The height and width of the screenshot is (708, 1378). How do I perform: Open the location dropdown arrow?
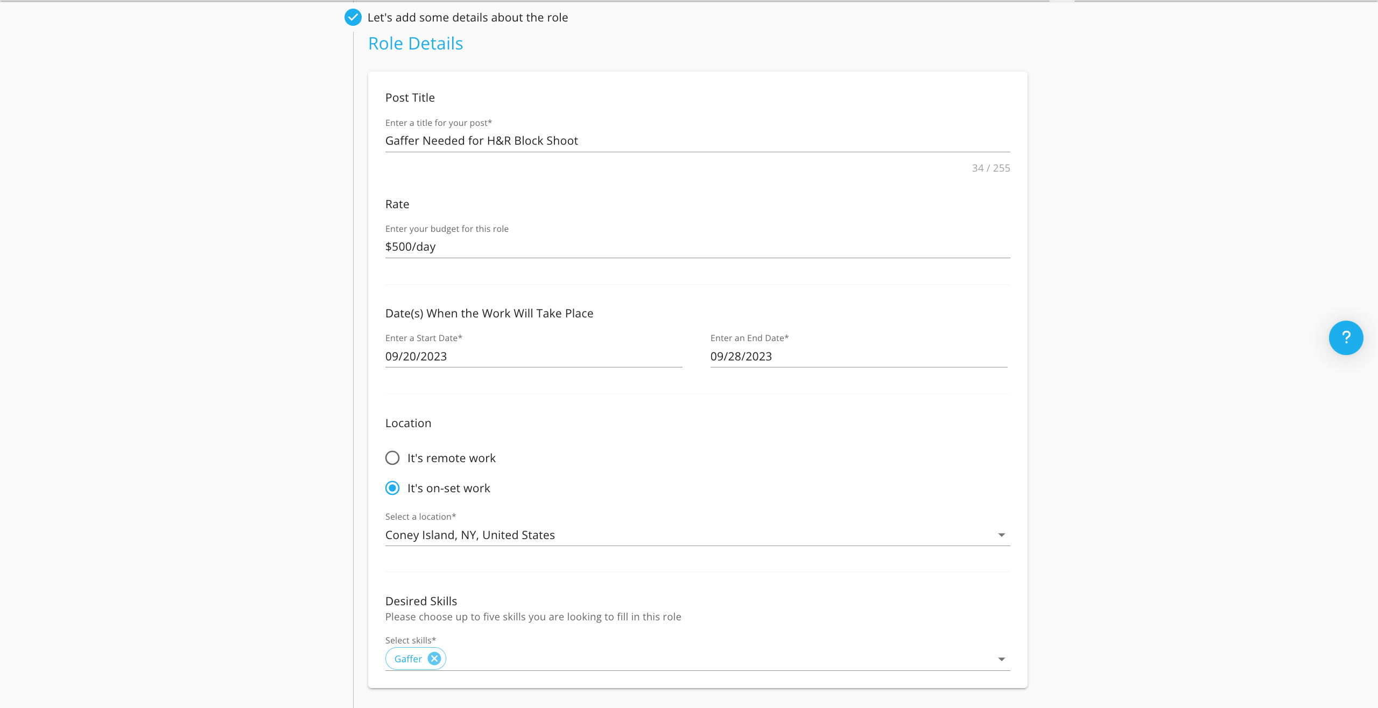(1001, 535)
